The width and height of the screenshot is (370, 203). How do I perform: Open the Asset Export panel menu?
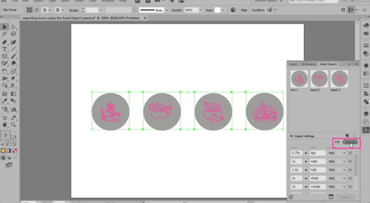click(357, 64)
